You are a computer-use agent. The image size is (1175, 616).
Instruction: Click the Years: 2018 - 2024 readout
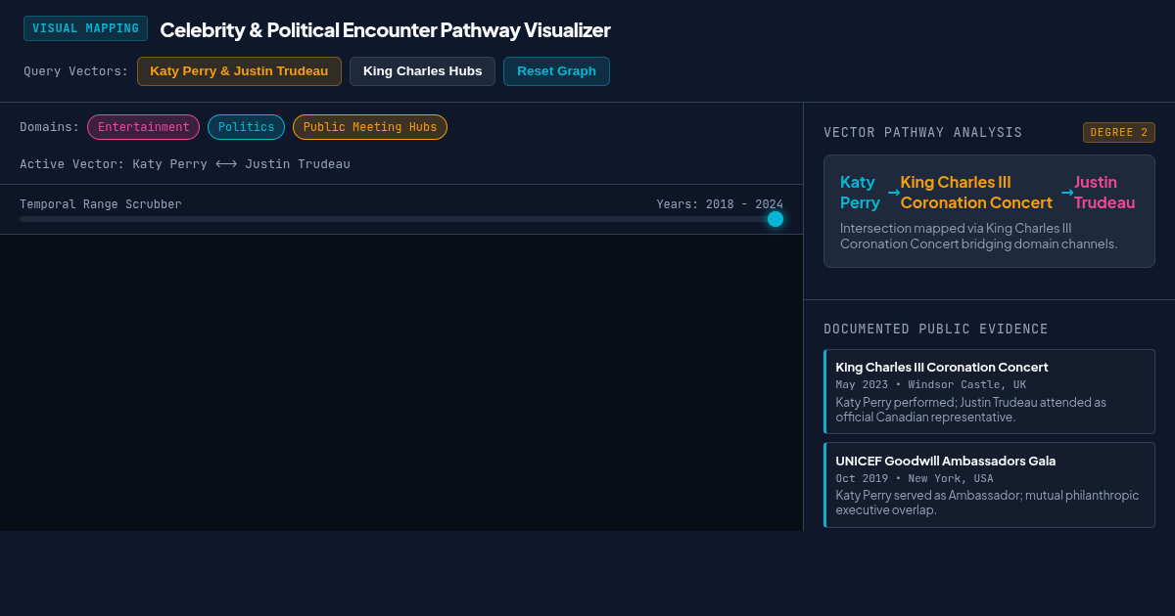tap(720, 204)
